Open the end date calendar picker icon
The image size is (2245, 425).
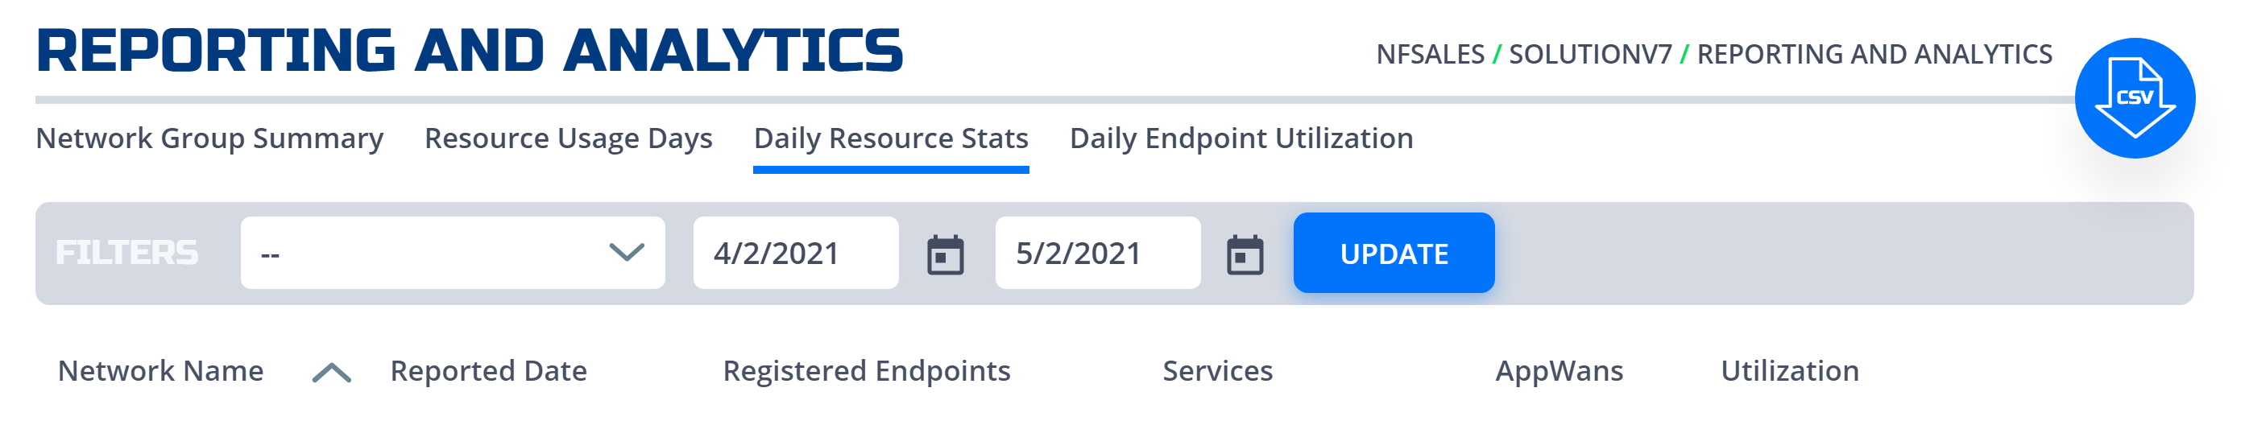point(1245,255)
